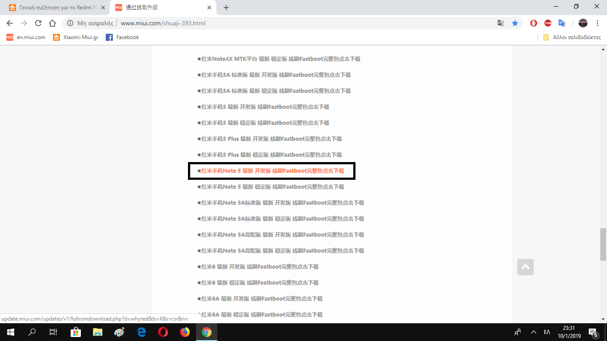Open the Chrome profile avatar
The height and width of the screenshot is (341, 607).
[583, 23]
